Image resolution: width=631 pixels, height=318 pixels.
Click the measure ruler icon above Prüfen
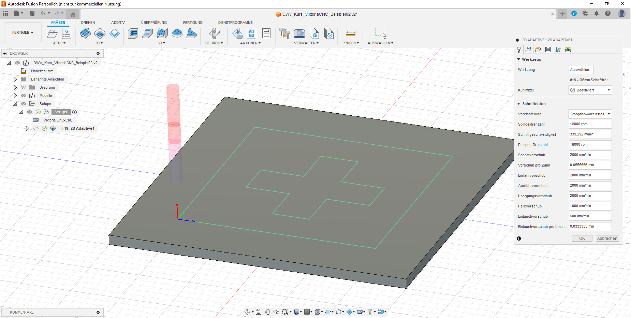tap(350, 33)
